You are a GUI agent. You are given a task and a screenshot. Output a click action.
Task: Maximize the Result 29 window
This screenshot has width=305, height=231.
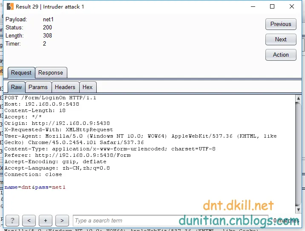pos(272,7)
